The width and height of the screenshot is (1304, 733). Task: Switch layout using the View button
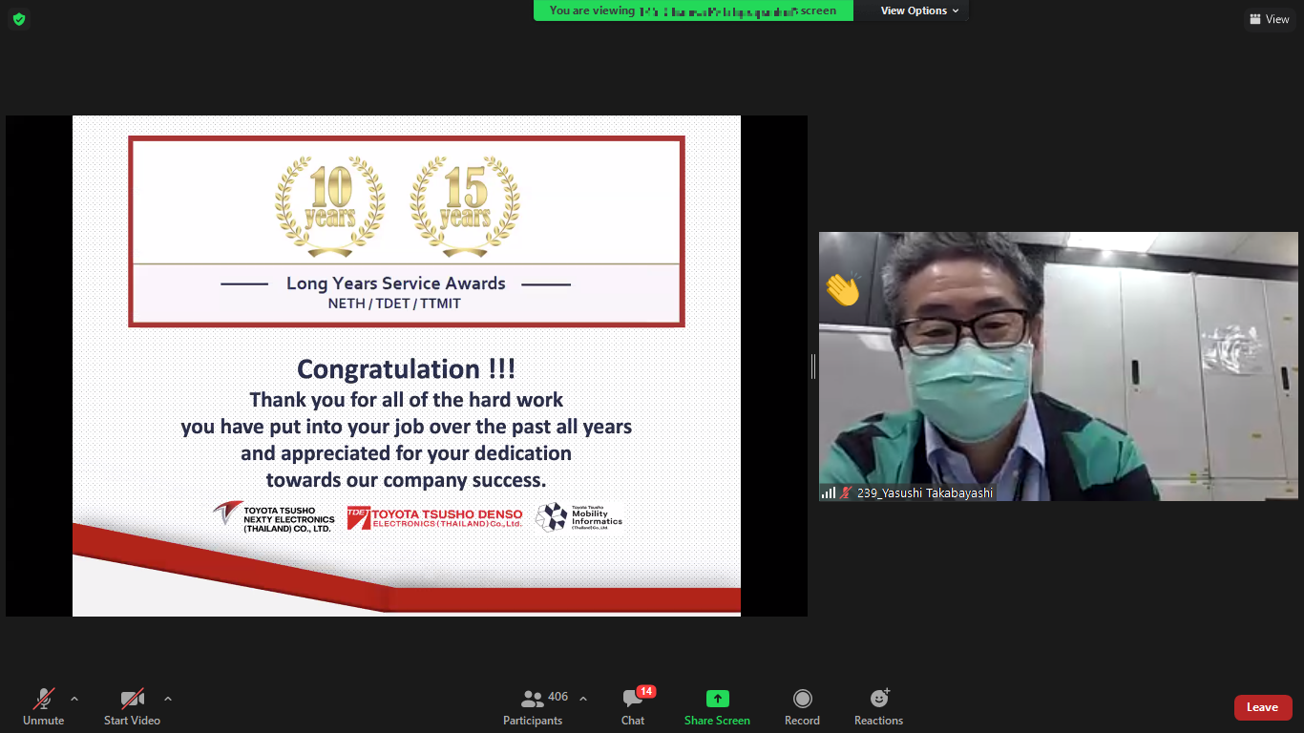pyautogui.click(x=1269, y=19)
